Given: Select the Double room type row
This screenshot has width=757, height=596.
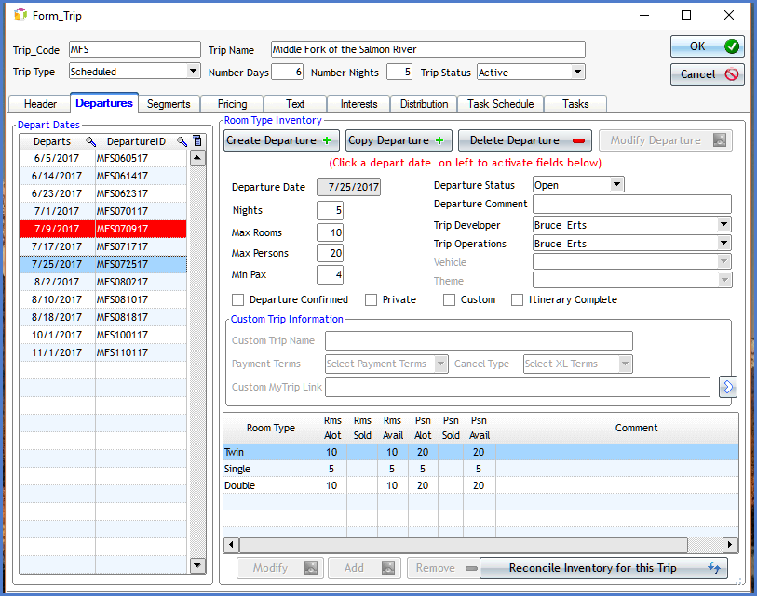Looking at the screenshot, I should point(480,485).
